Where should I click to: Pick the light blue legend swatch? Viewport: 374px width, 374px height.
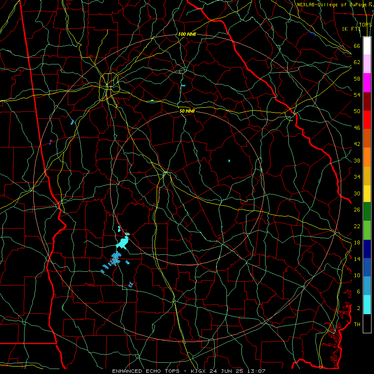(x=367, y=286)
